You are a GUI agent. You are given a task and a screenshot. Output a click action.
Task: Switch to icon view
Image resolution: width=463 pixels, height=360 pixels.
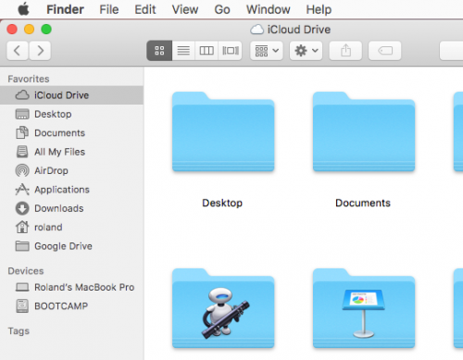pos(159,51)
